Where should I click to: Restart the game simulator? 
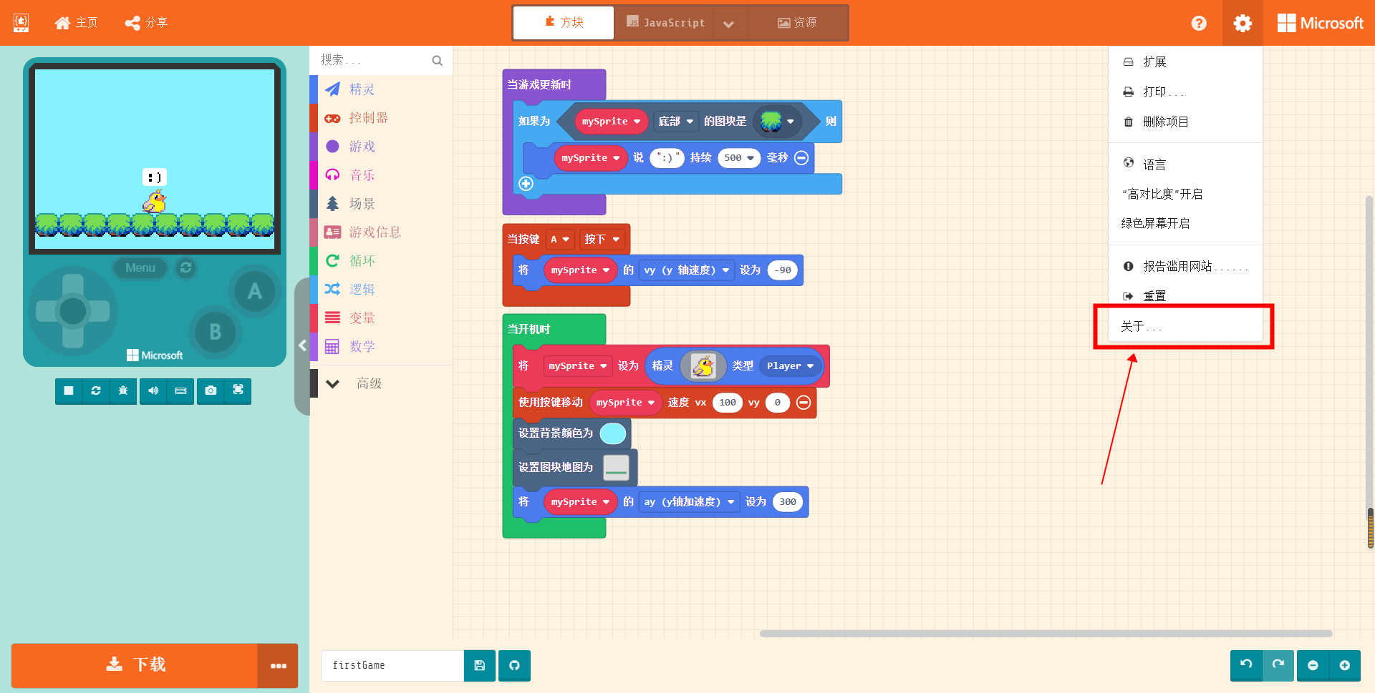(96, 390)
